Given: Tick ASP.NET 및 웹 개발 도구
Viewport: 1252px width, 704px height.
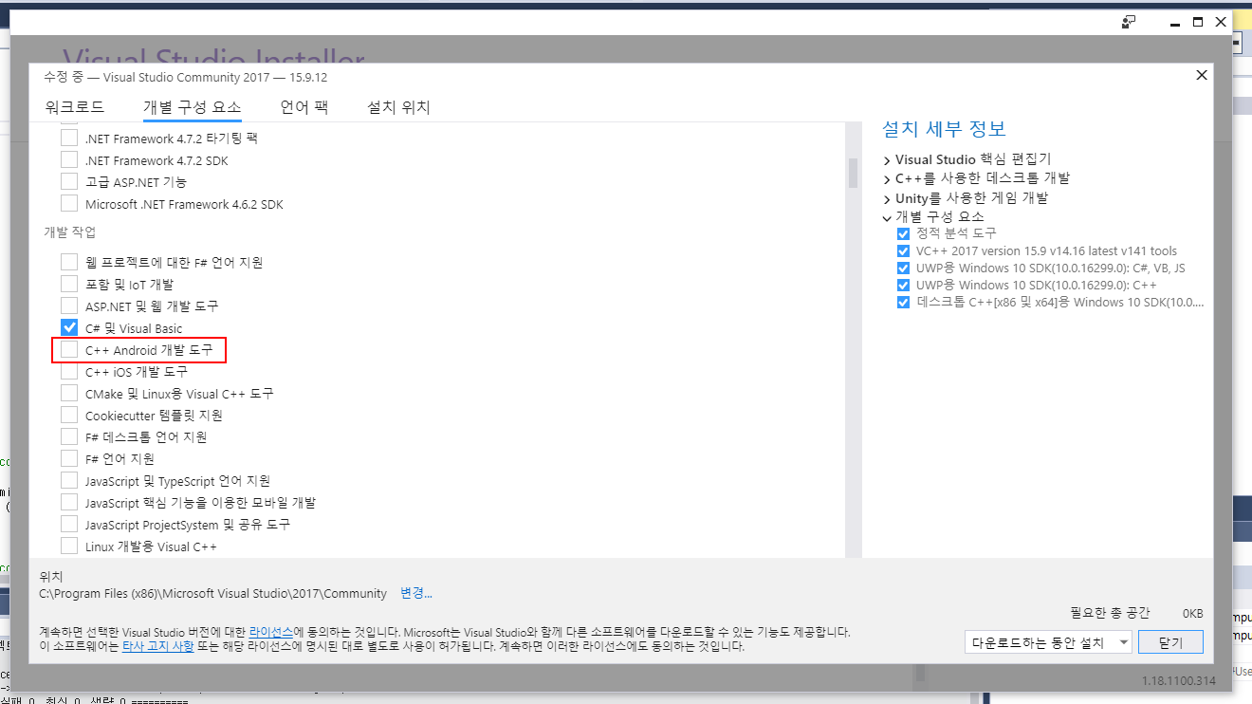Looking at the screenshot, I should click(x=69, y=306).
